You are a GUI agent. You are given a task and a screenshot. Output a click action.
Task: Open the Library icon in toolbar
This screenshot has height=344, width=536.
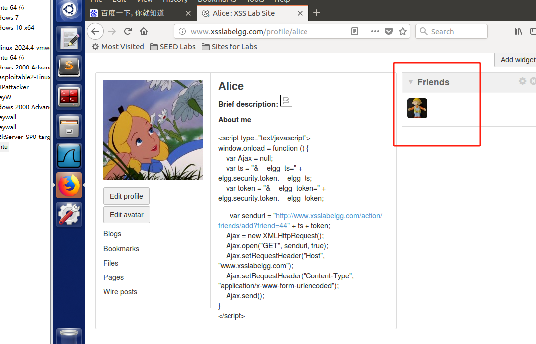518,31
